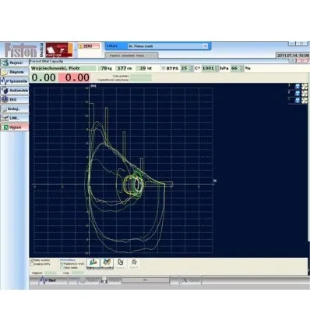Click the LINK sidebar button
Image resolution: width=310 pixels, height=332 pixels.
(15, 118)
